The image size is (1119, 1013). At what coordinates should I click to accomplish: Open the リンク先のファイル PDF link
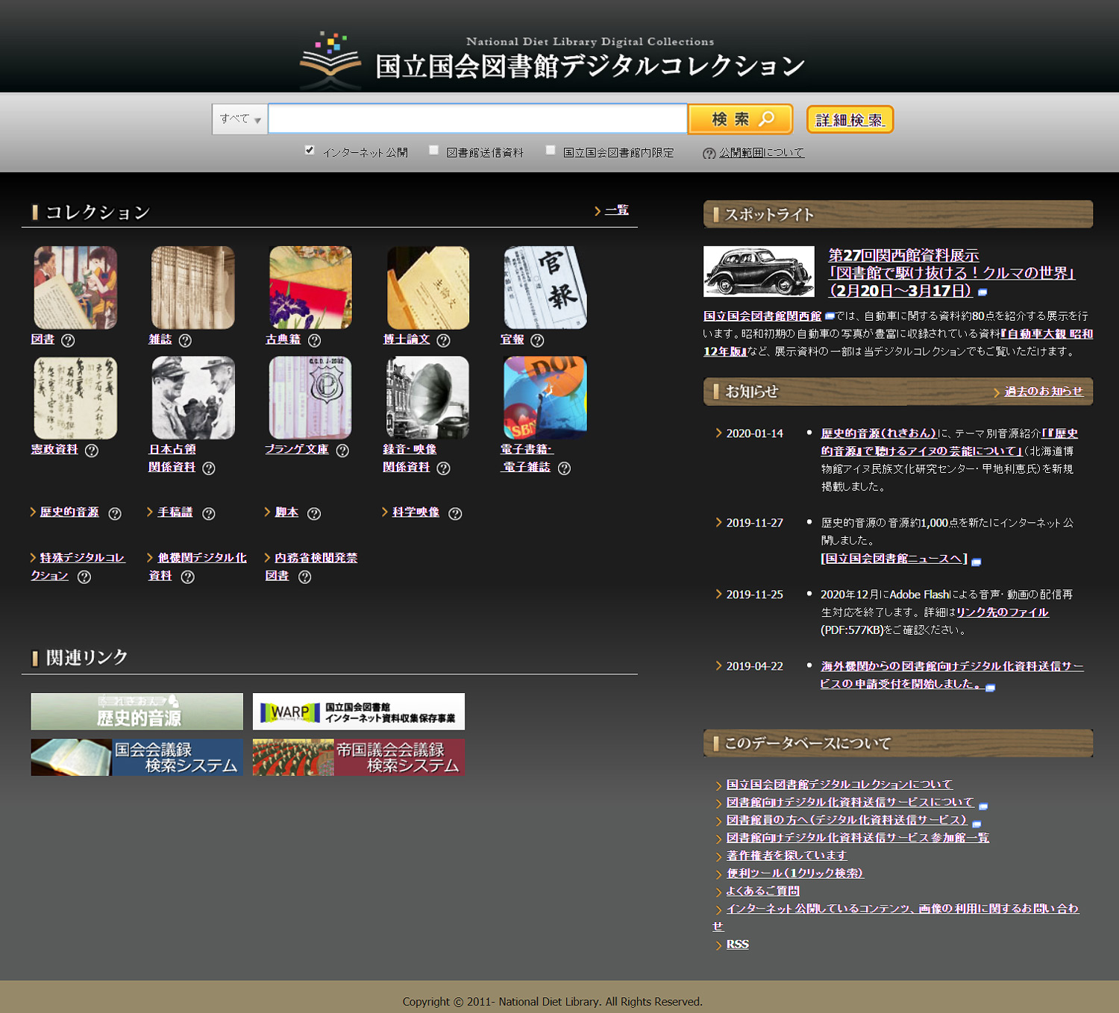pos(1003,612)
